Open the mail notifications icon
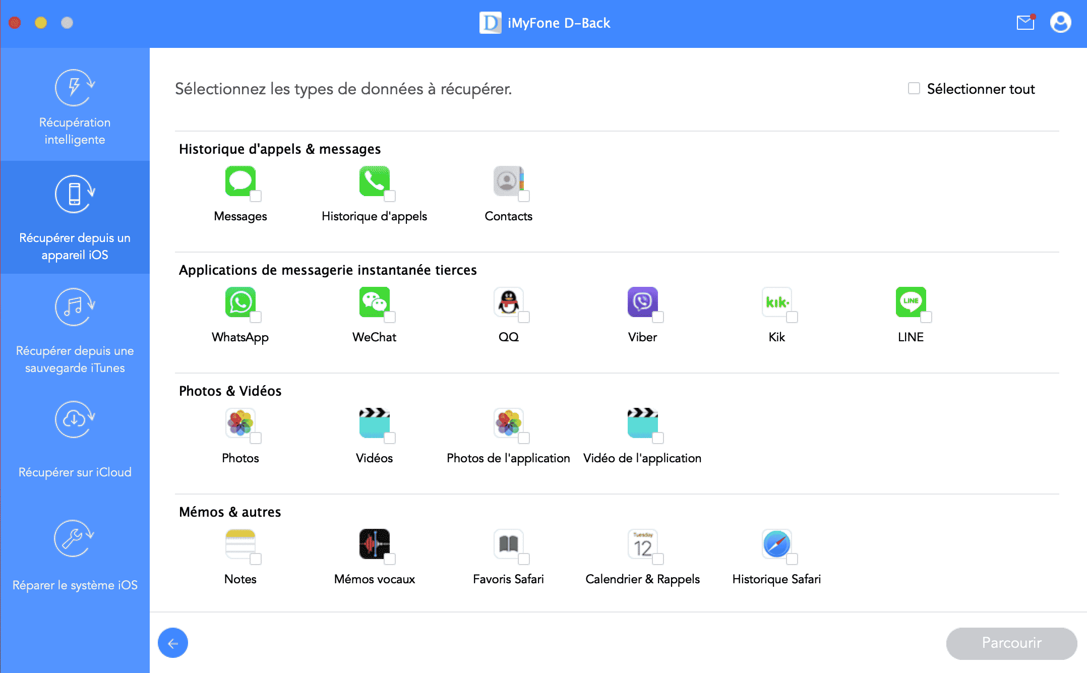This screenshot has width=1087, height=673. (1025, 23)
